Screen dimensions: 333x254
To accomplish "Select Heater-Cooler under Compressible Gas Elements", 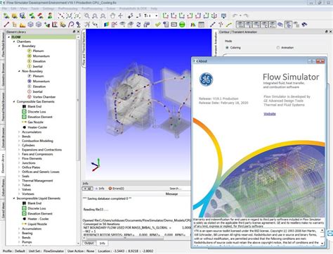I will [37, 127].
